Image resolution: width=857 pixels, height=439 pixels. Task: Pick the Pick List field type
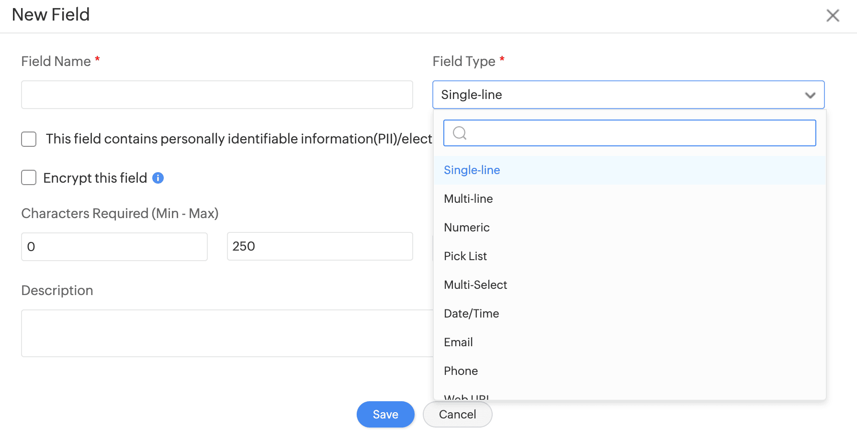tap(465, 256)
